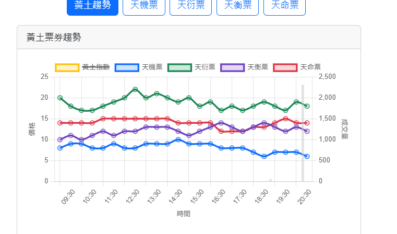
Task: Click the green line's peak point at 12:30
Action: coord(135,89)
